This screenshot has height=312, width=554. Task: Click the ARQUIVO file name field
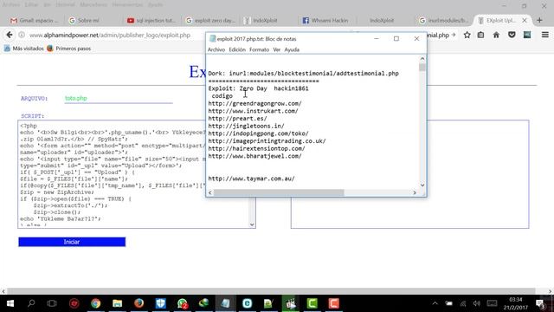119,99
